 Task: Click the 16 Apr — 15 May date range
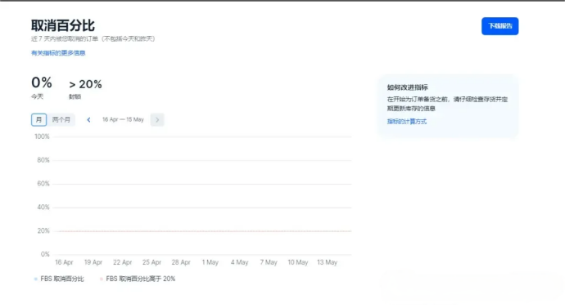point(123,119)
